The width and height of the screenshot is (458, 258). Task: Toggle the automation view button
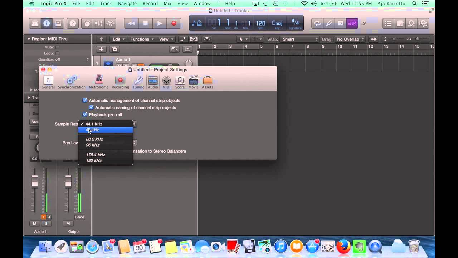tap(184, 39)
